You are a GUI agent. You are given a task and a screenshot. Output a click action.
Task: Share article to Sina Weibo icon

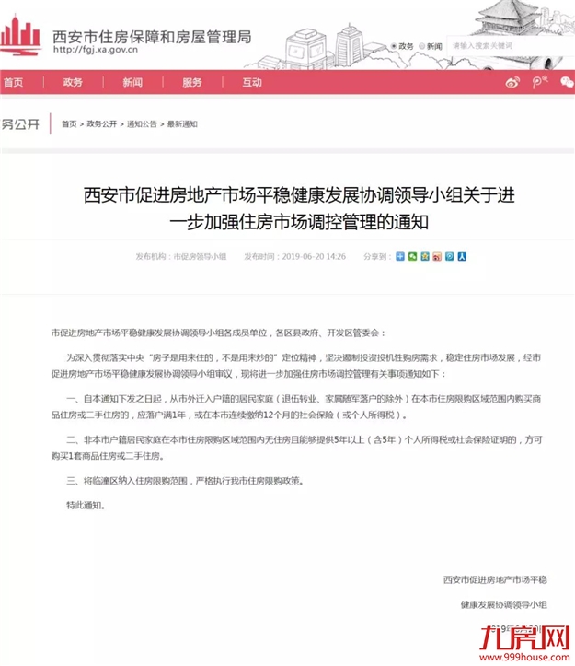click(437, 256)
